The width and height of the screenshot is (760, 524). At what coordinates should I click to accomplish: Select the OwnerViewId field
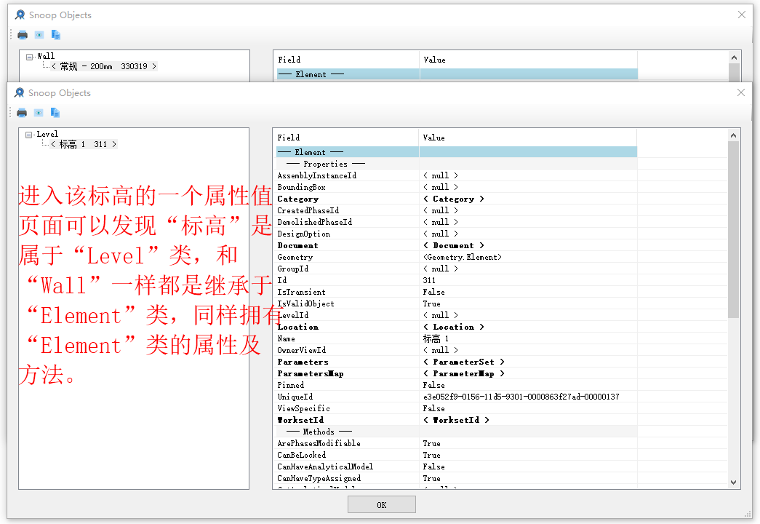(x=302, y=350)
